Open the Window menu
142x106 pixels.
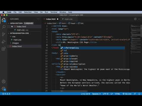pyautogui.click(x=63, y=12)
